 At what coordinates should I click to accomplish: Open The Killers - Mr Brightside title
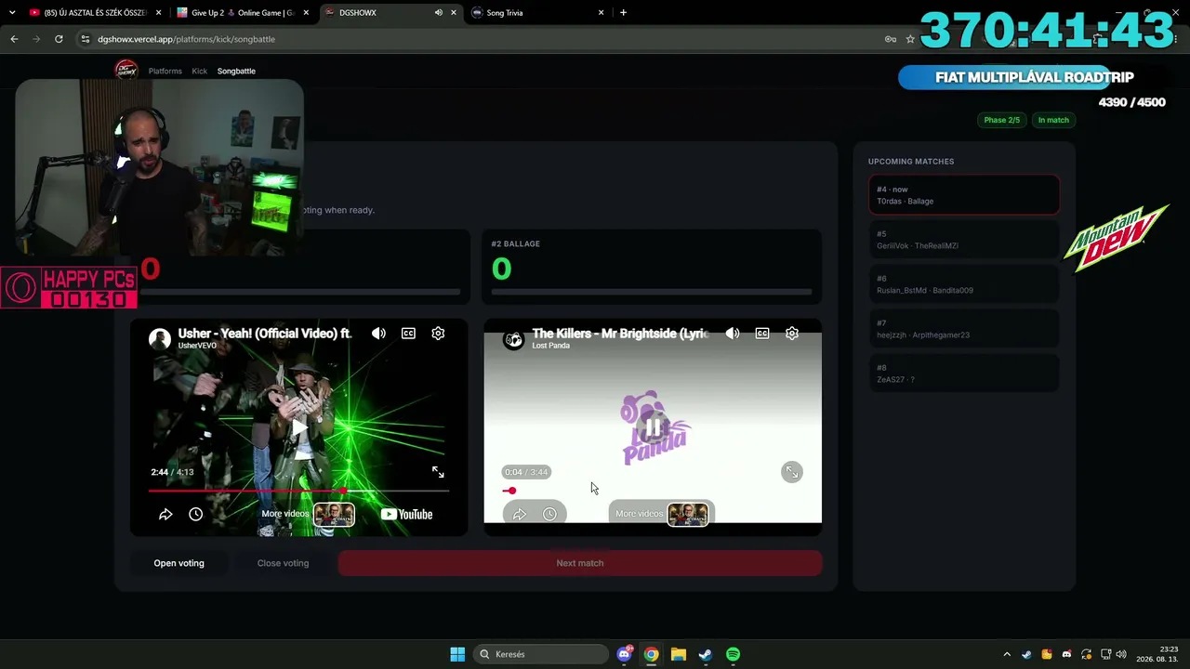point(620,333)
